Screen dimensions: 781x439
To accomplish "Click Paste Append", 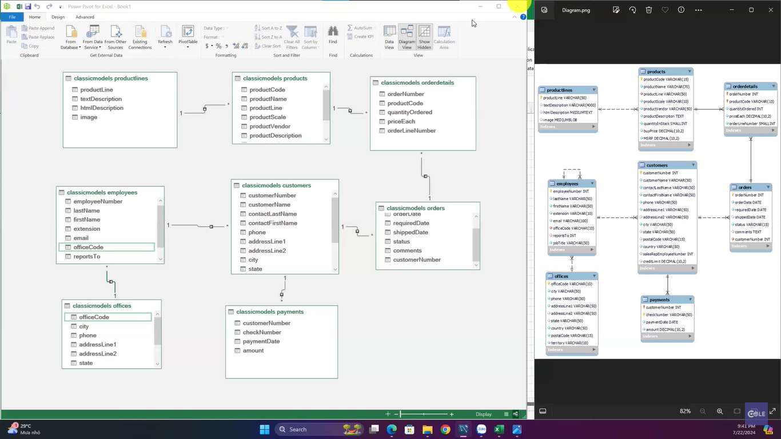I will coord(38,28).
